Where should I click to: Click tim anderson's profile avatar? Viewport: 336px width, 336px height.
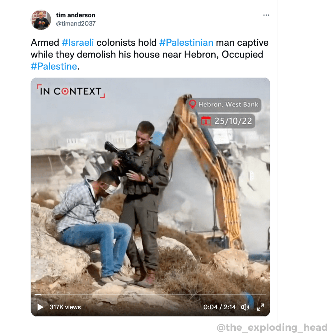41,20
